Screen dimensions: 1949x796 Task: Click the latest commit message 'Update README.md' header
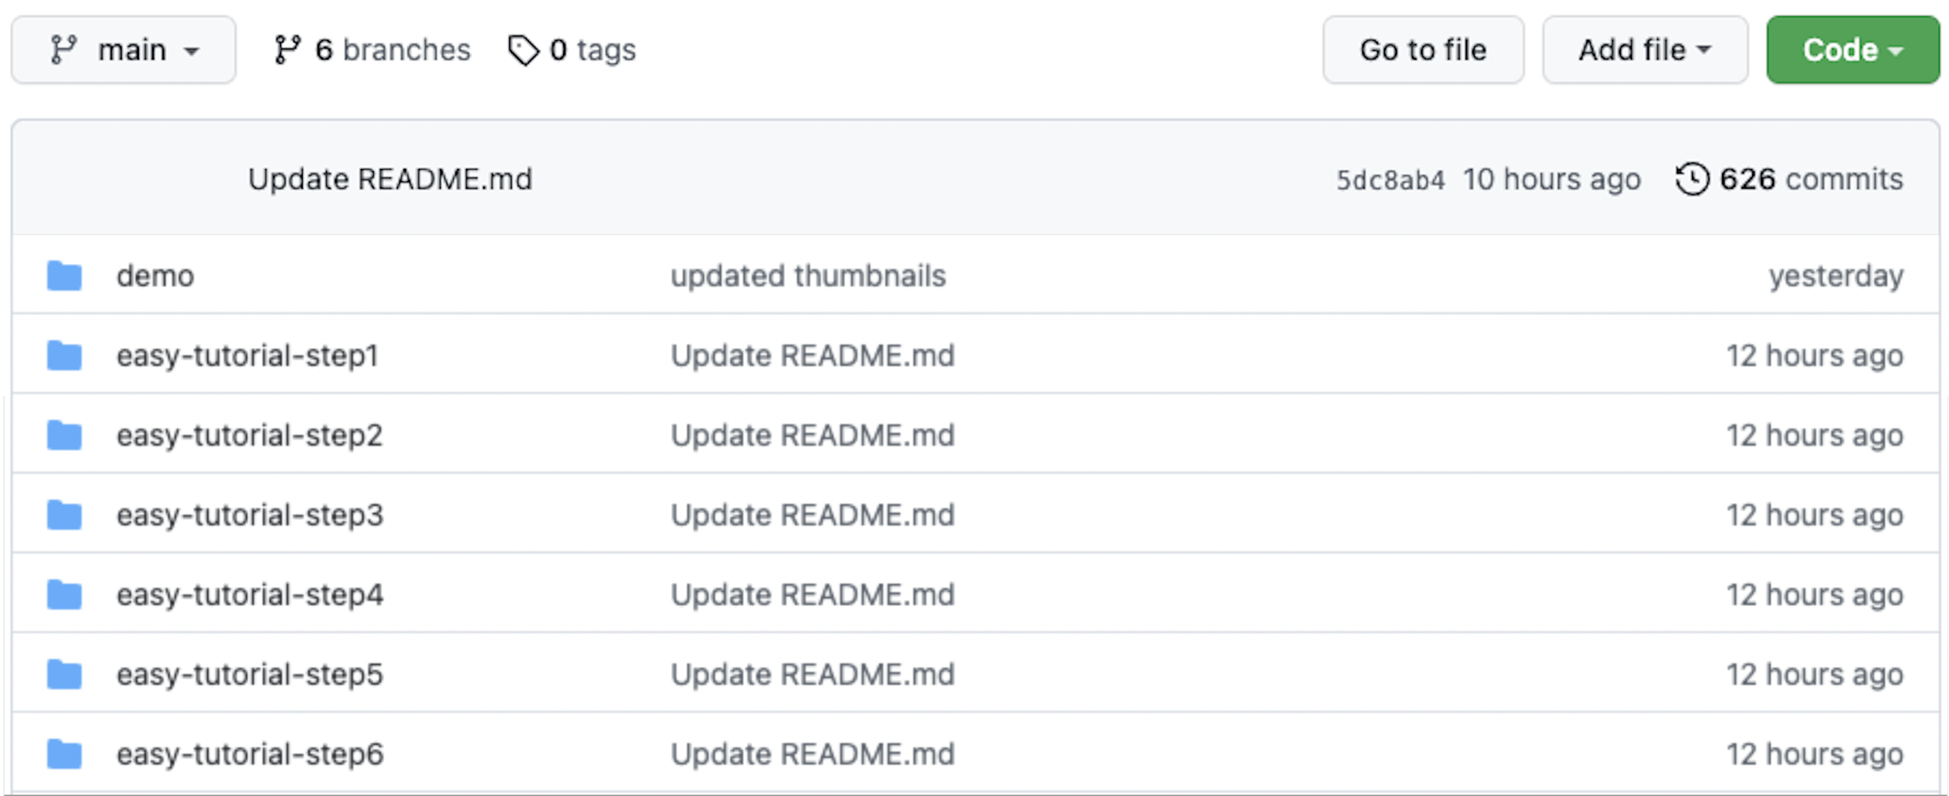click(x=391, y=179)
